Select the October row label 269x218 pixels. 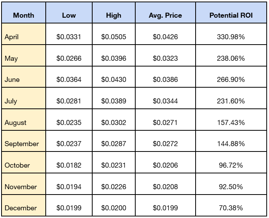tap(17, 165)
